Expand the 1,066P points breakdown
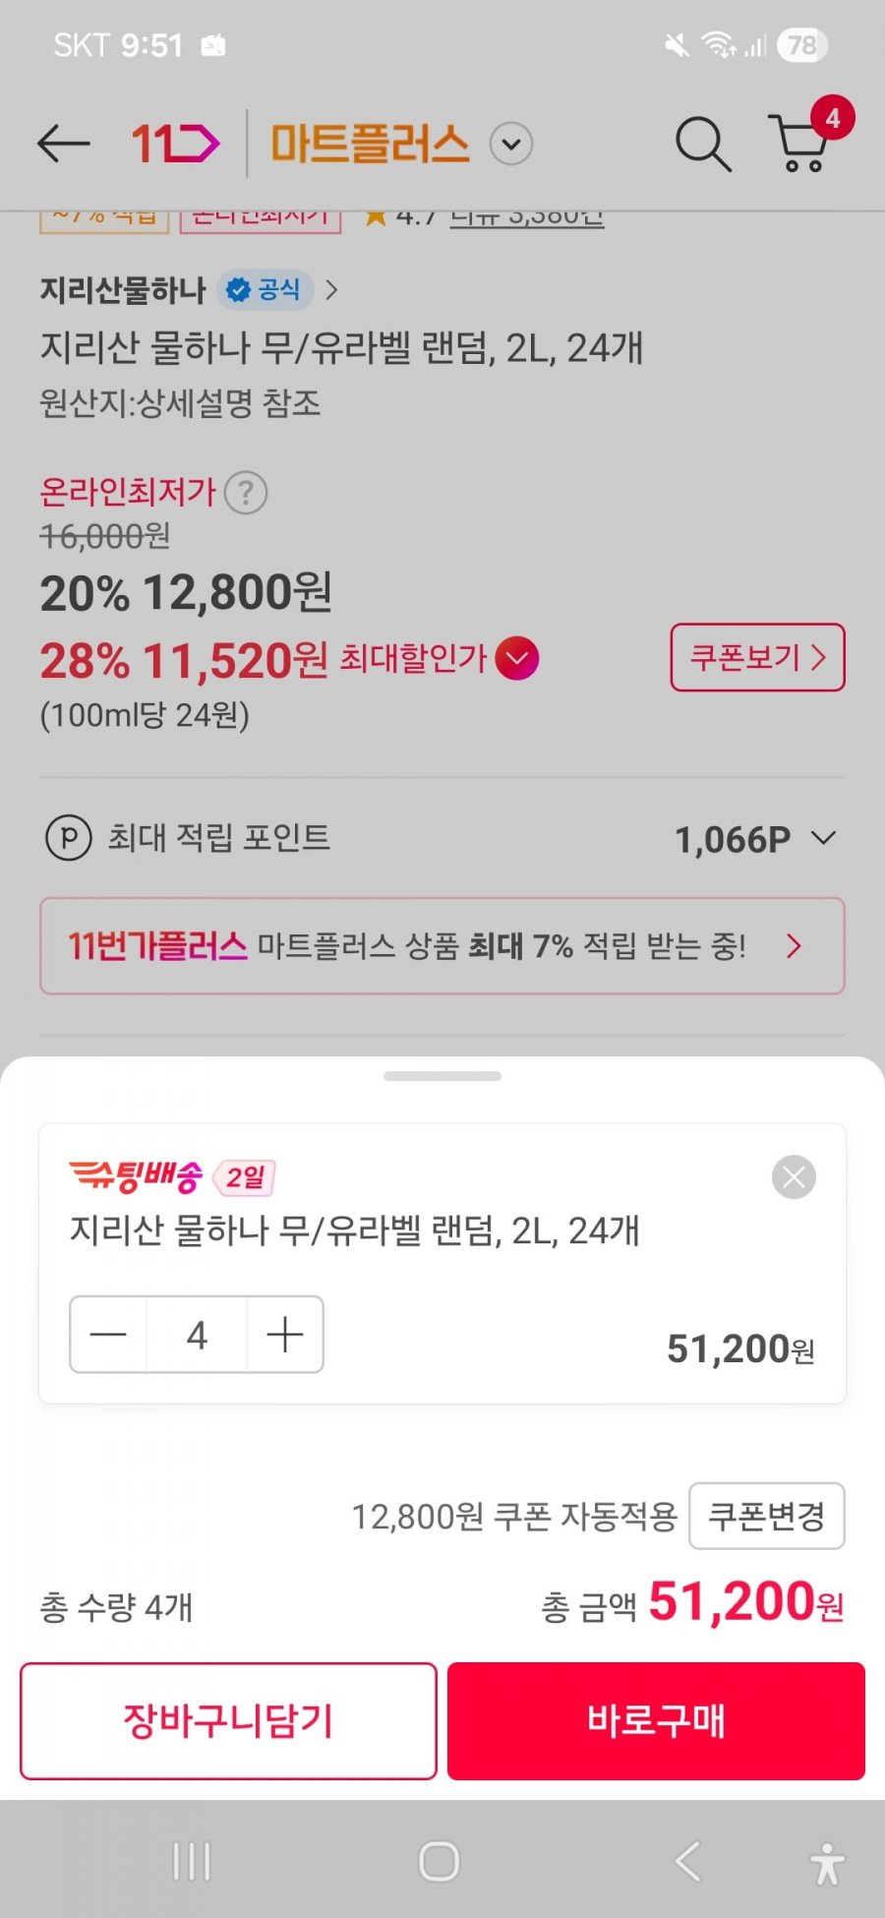 pos(823,838)
